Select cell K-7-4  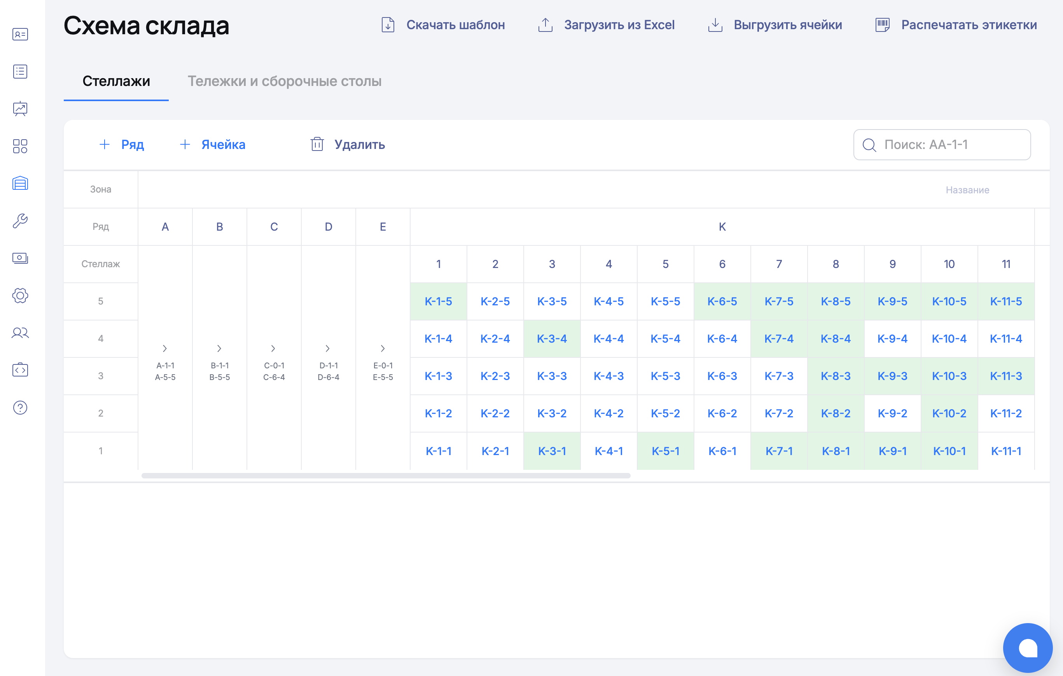pyautogui.click(x=779, y=339)
